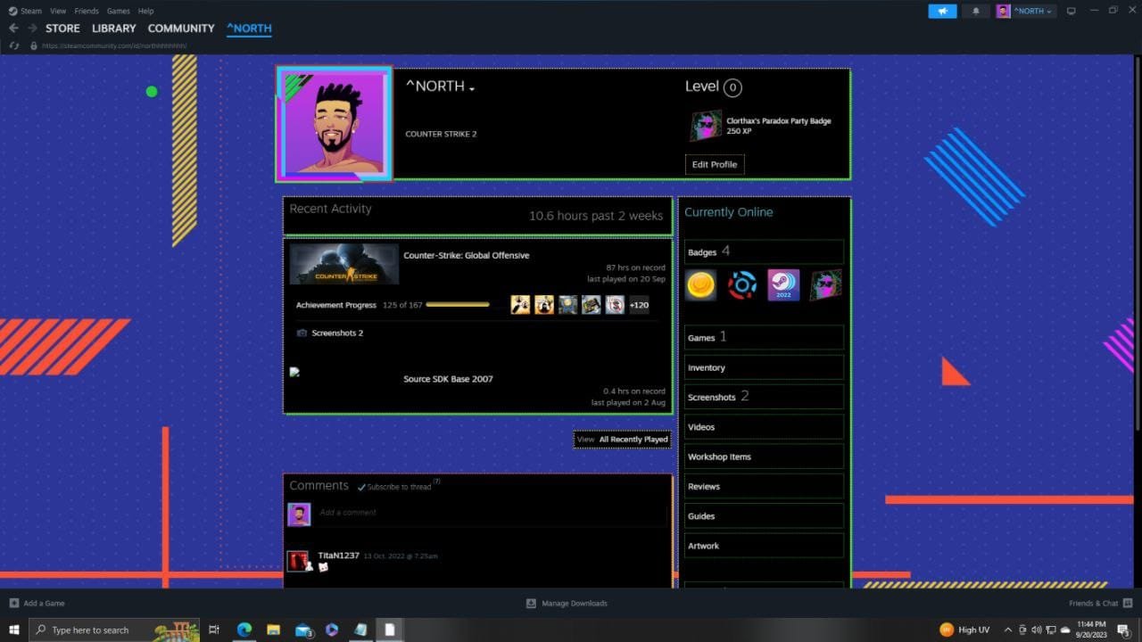Screen dimensions: 1142x642
Task: Click the Add a comment field
Action: [x=491, y=513]
